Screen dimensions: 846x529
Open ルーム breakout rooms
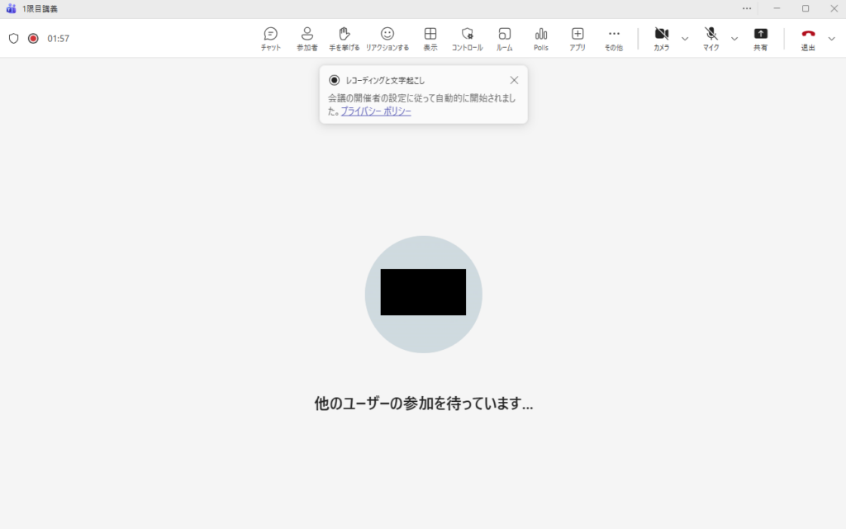(x=504, y=38)
